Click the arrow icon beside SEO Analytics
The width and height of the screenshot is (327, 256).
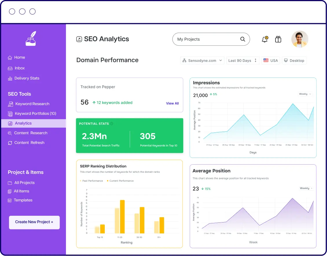(x=79, y=39)
